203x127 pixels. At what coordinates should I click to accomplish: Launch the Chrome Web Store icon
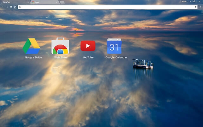tap(60, 46)
